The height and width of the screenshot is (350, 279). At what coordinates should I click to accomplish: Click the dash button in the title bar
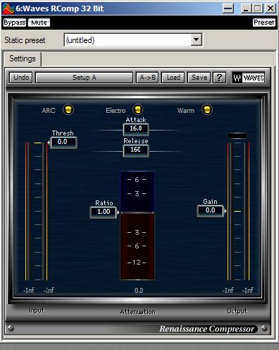point(228,8)
